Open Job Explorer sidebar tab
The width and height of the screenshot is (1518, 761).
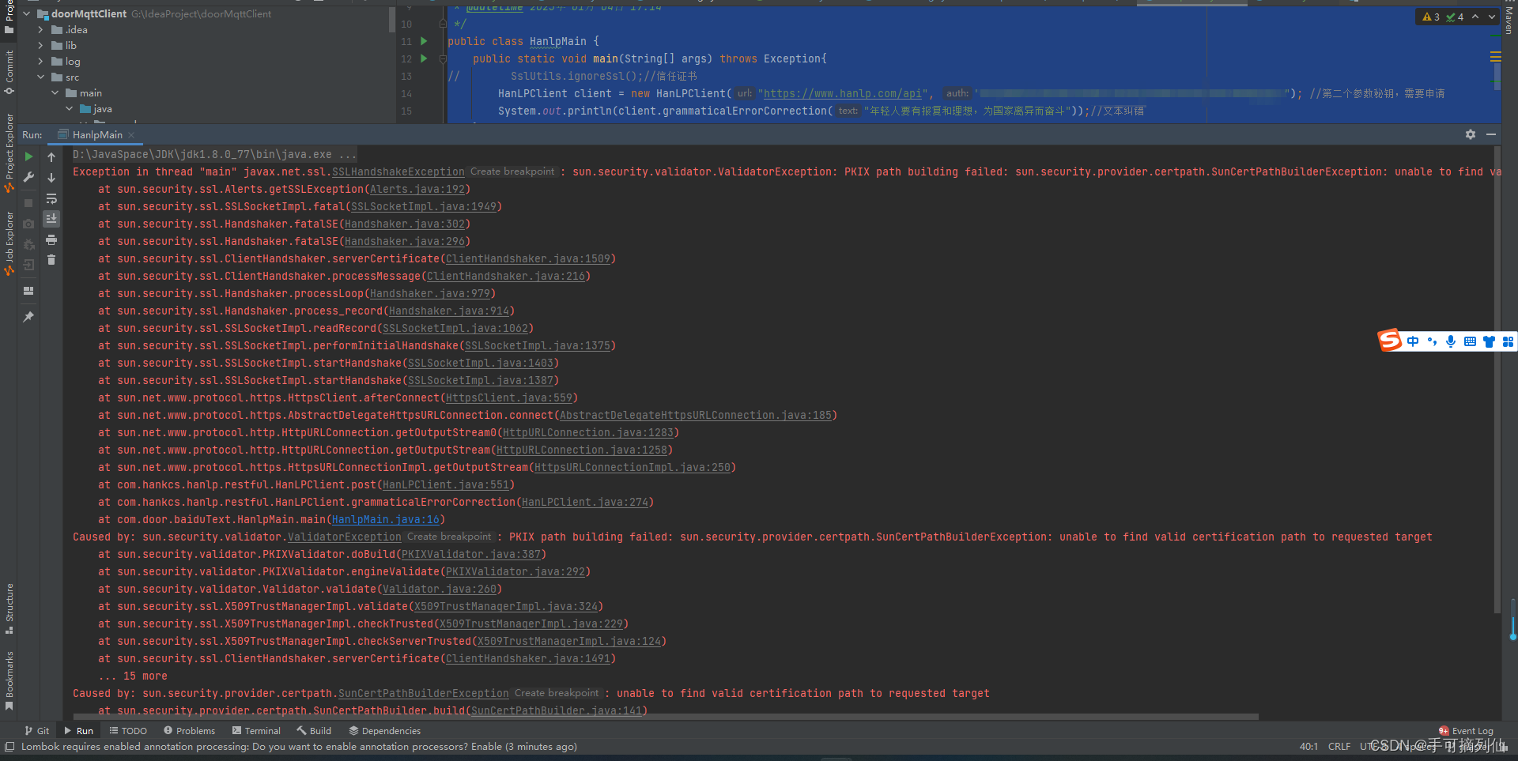pyautogui.click(x=9, y=242)
